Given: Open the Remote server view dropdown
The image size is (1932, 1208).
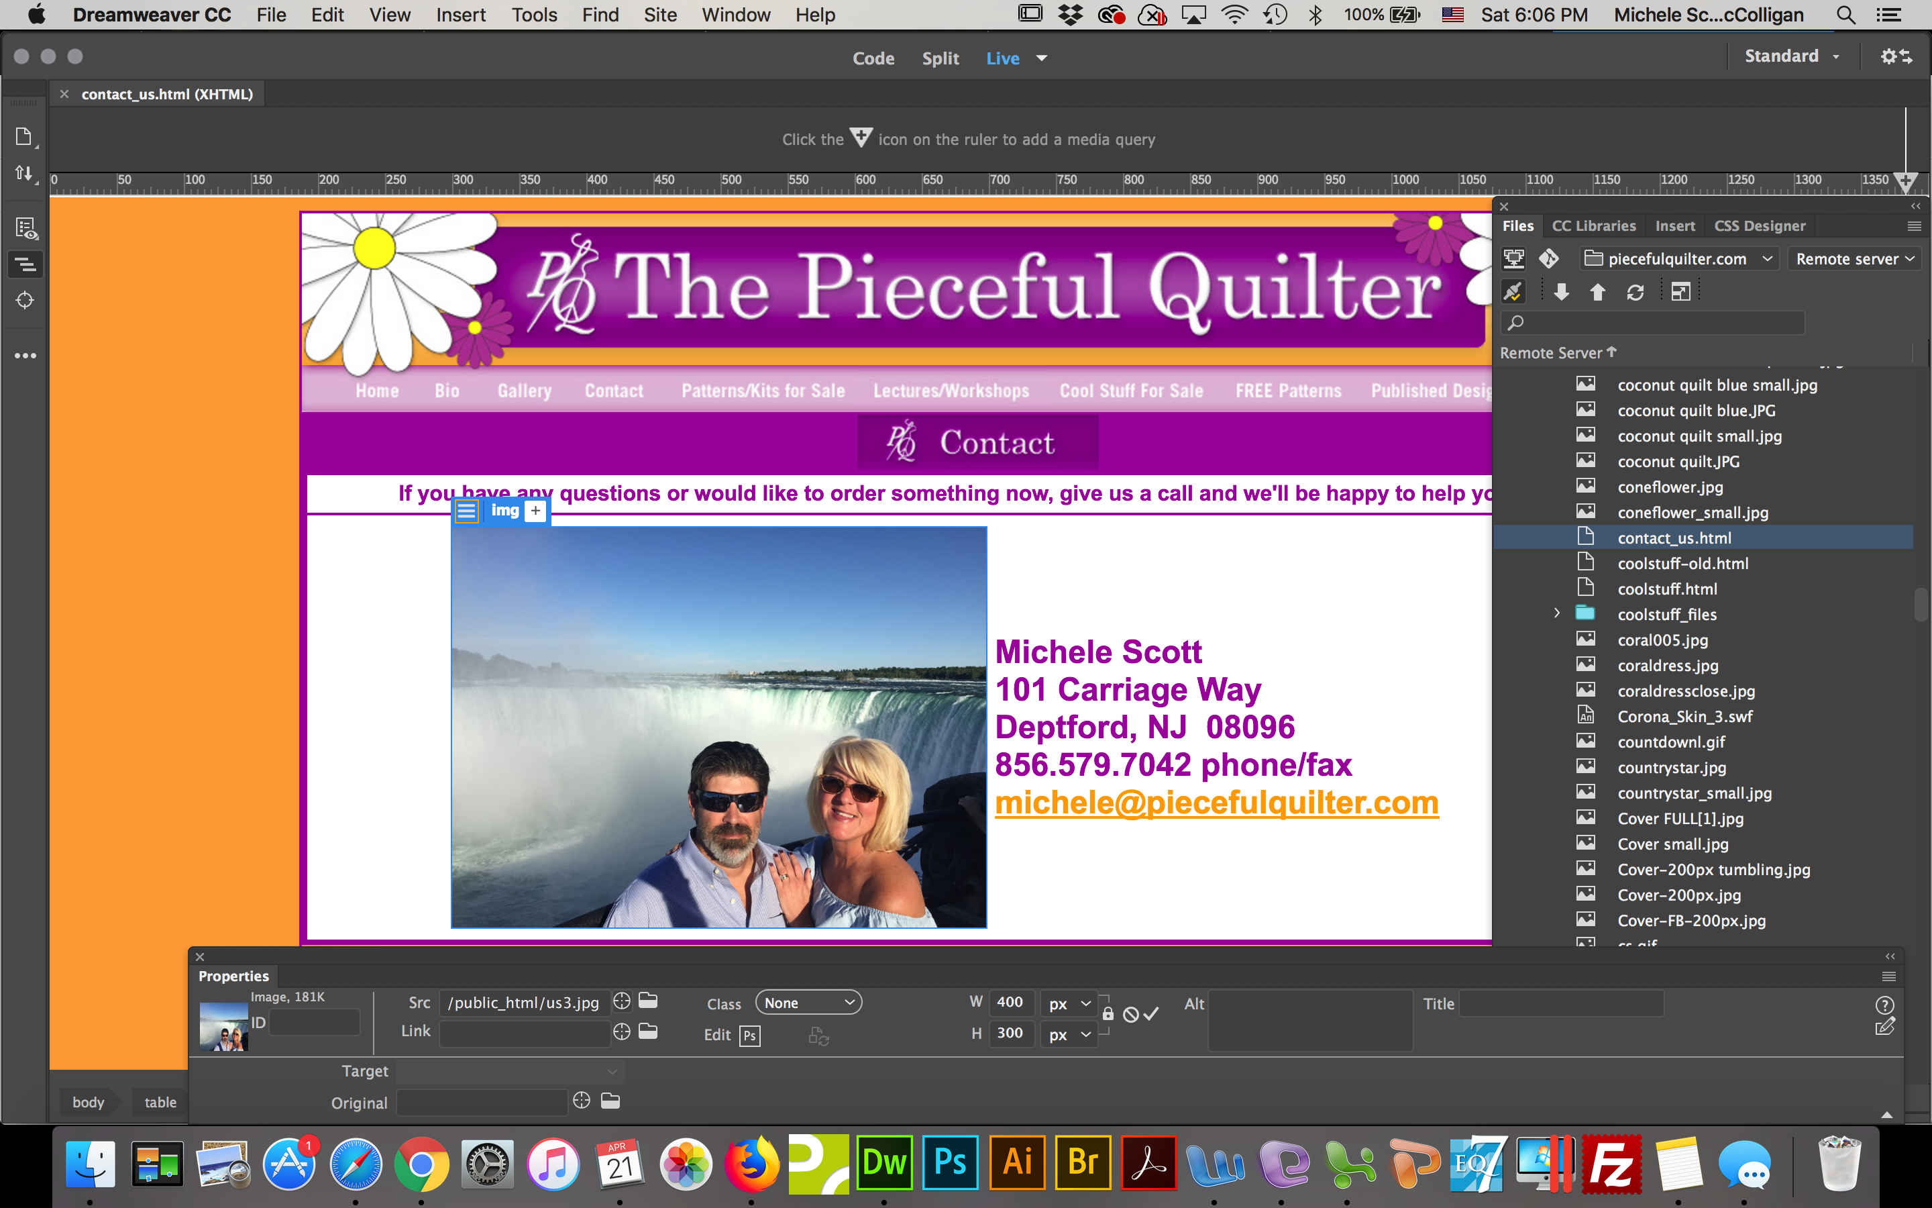Looking at the screenshot, I should (x=1854, y=259).
